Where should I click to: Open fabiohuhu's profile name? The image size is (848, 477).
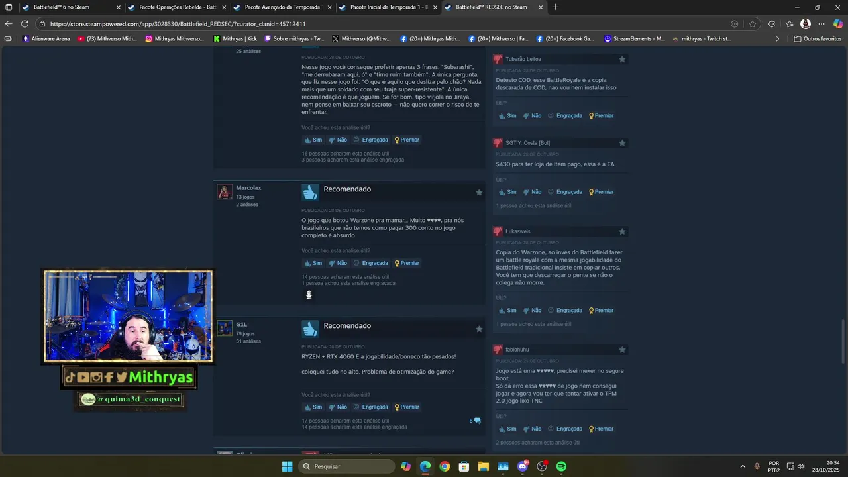tap(517, 350)
